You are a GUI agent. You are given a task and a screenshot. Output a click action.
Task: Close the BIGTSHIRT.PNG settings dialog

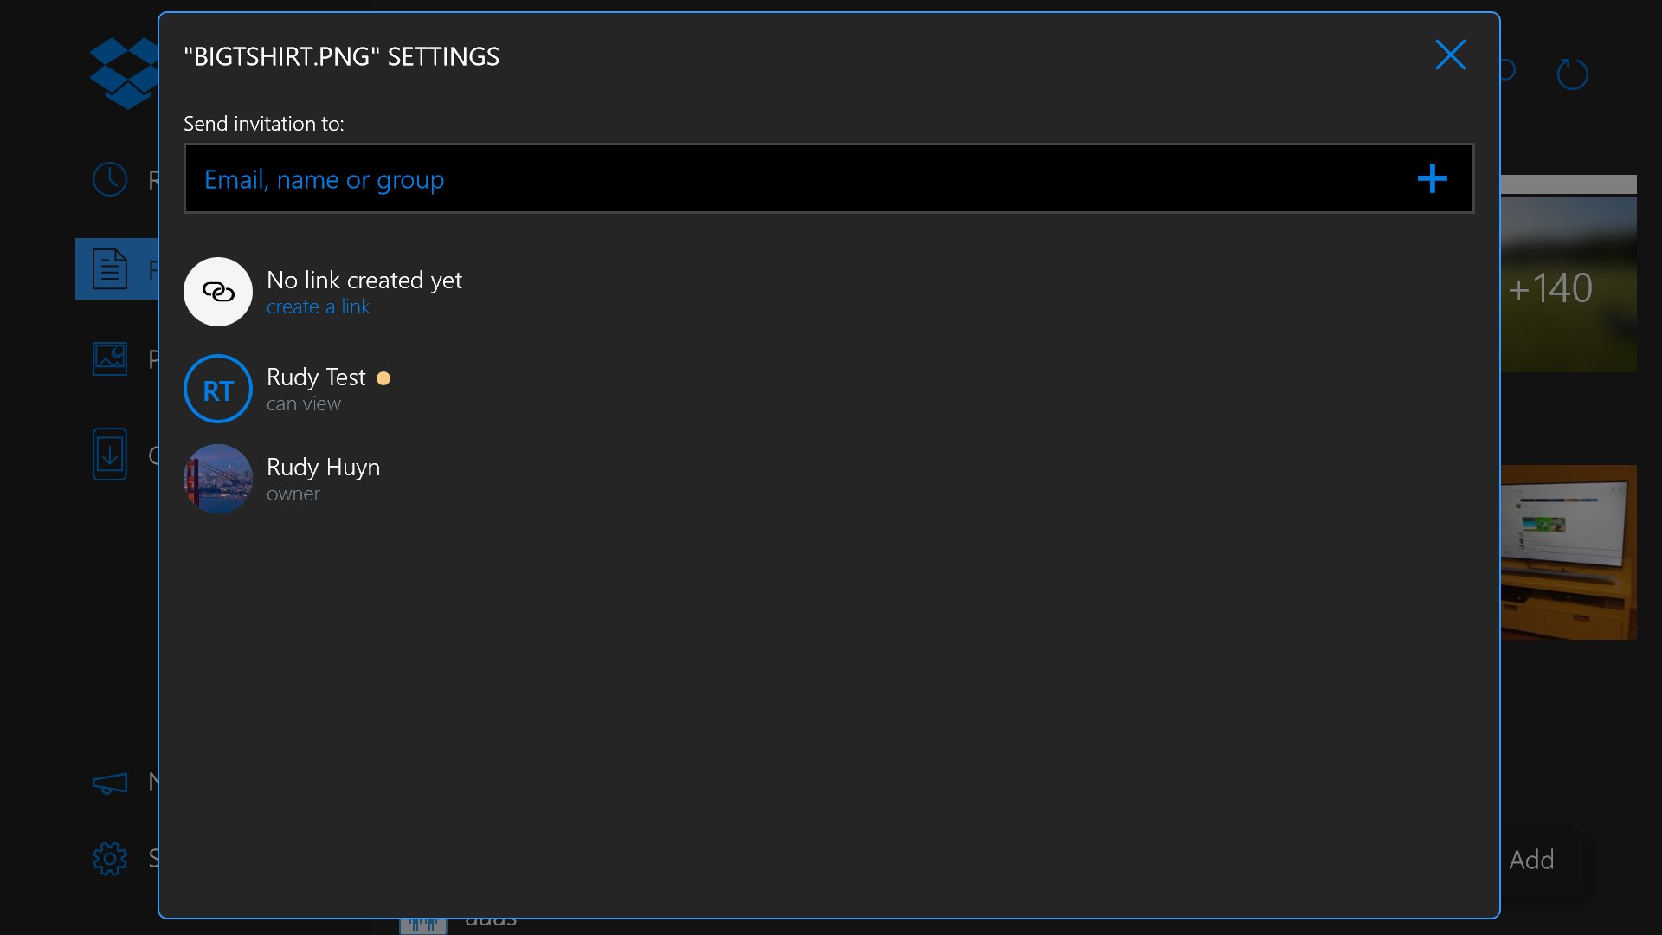tap(1450, 55)
